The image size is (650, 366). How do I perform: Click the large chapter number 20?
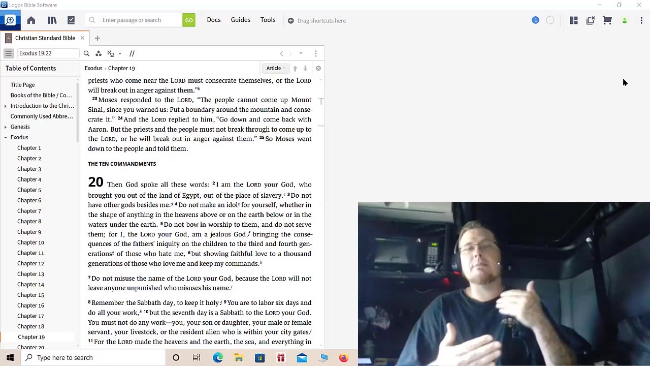pos(95,182)
